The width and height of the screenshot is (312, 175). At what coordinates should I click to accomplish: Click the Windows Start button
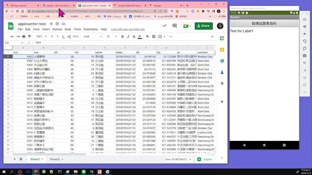[4, 172]
